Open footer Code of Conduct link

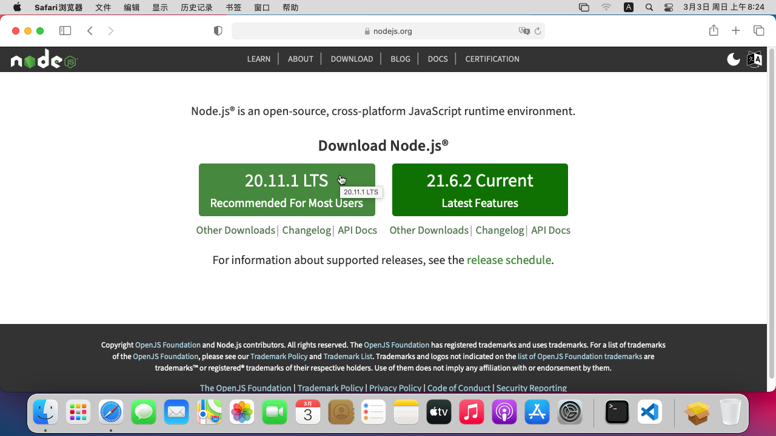click(x=459, y=388)
